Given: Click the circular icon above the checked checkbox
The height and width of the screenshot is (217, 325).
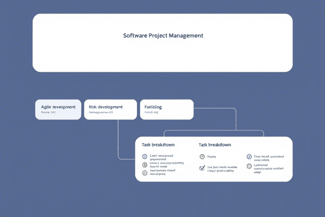Looking at the screenshot, I should (x=202, y=157).
